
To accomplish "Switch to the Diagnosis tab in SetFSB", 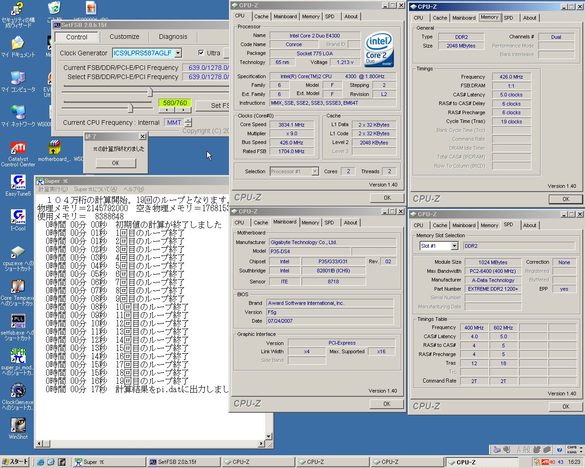I will pos(173,37).
